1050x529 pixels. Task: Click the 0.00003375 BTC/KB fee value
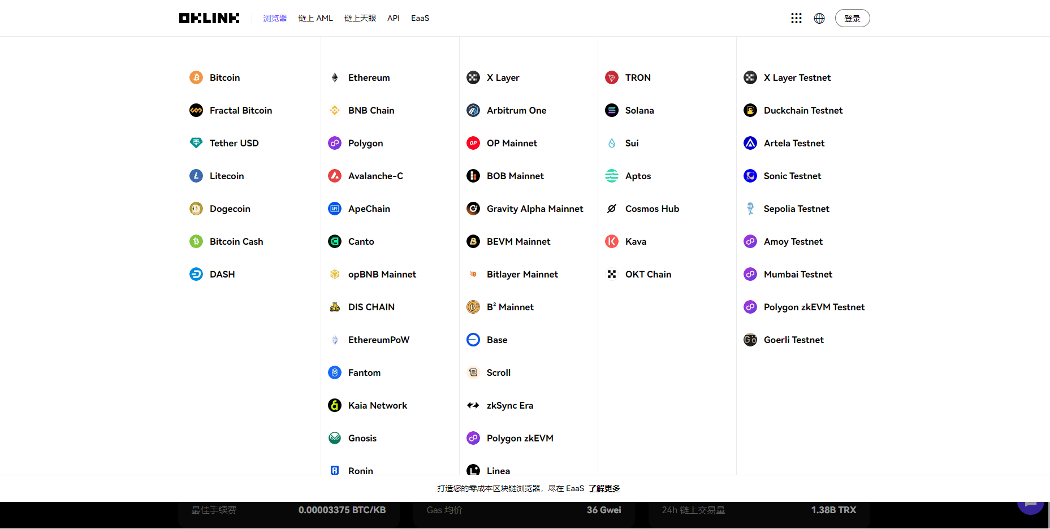point(342,510)
